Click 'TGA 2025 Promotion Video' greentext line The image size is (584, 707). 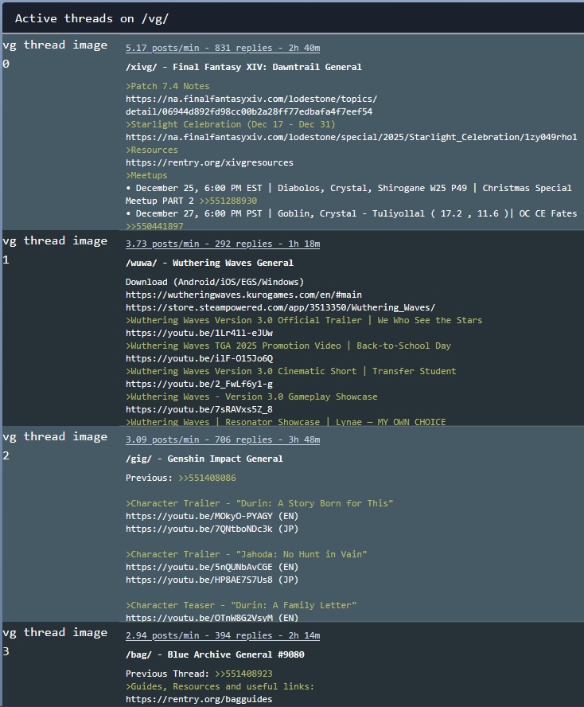[x=288, y=346]
